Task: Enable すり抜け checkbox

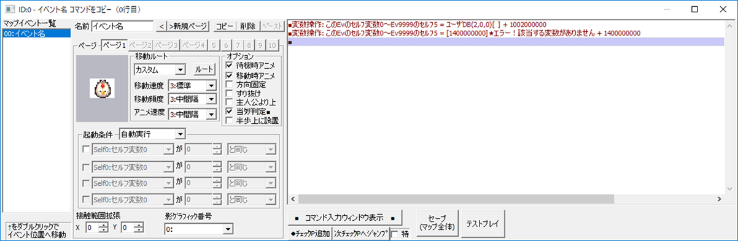Action: [x=230, y=93]
